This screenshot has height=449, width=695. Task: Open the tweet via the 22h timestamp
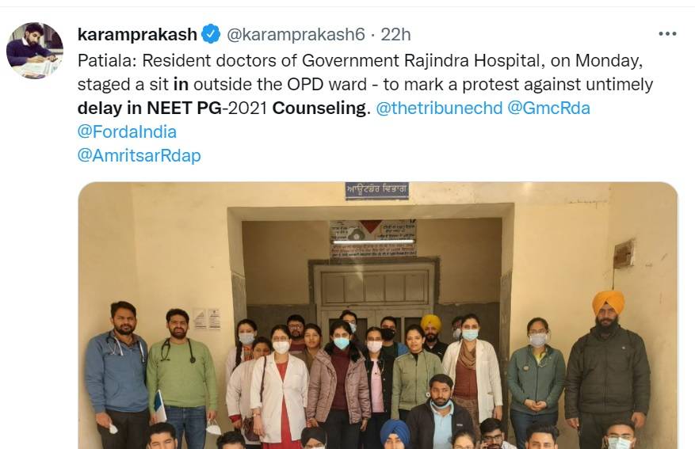click(395, 34)
